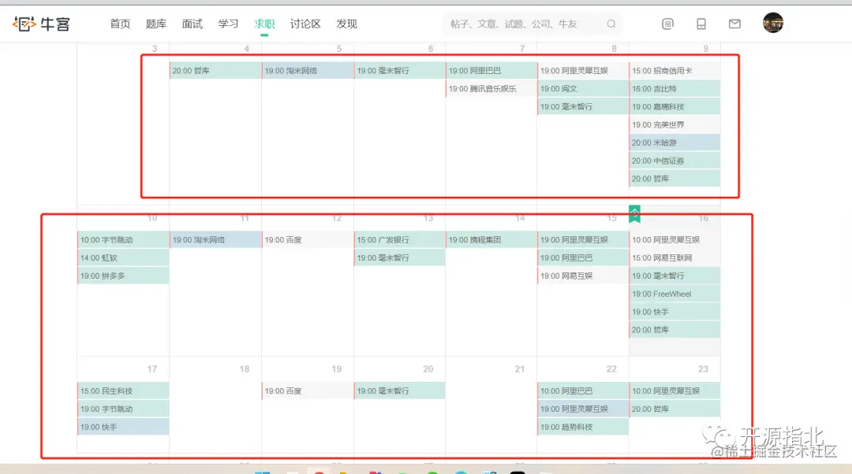Open the 19:00 拼多多 event
Image resolution: width=852 pixels, height=474 pixels.
(x=123, y=276)
